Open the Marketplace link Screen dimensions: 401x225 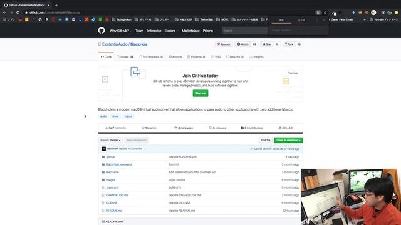[190, 31]
